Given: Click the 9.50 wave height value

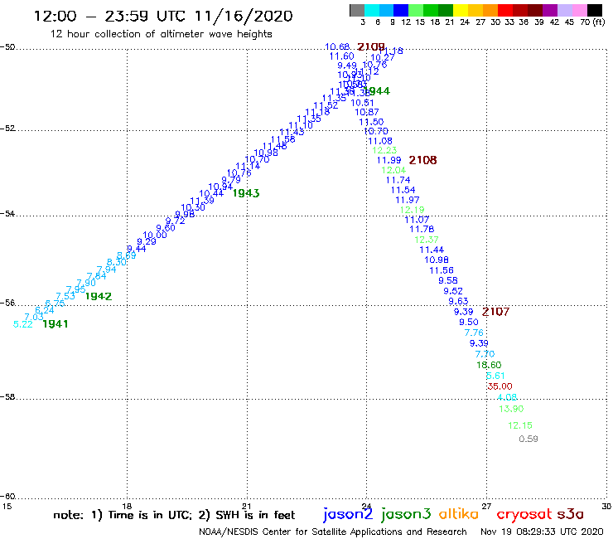Looking at the screenshot, I should click(468, 322).
